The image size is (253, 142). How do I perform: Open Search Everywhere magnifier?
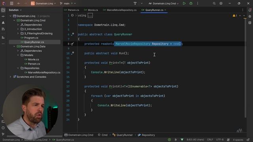click(x=214, y=4)
